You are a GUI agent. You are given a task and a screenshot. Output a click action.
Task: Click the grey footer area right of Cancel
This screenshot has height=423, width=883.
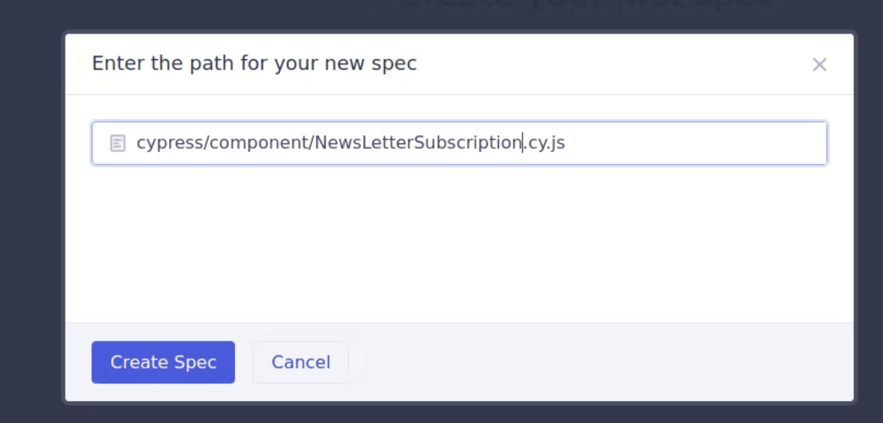(600, 362)
